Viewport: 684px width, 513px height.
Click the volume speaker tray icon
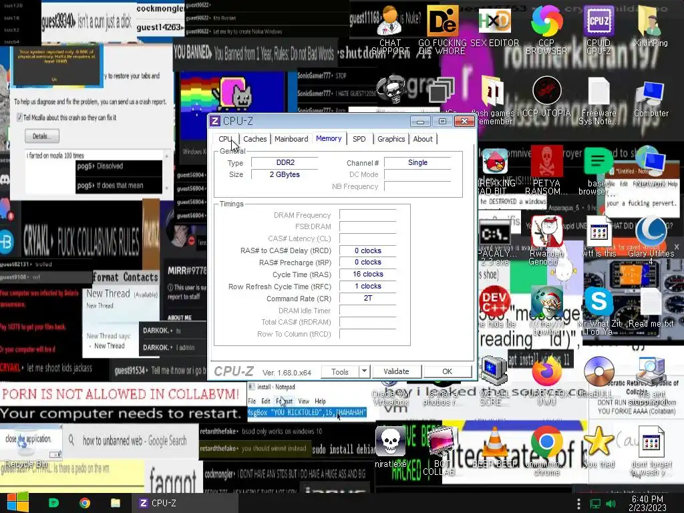(x=611, y=504)
